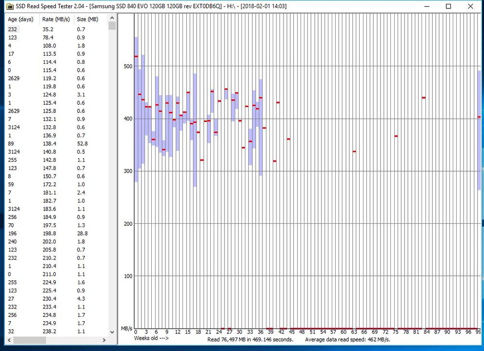Select the row with rate 172.2
This screenshot has width=484, height=351.
(x=57, y=184)
